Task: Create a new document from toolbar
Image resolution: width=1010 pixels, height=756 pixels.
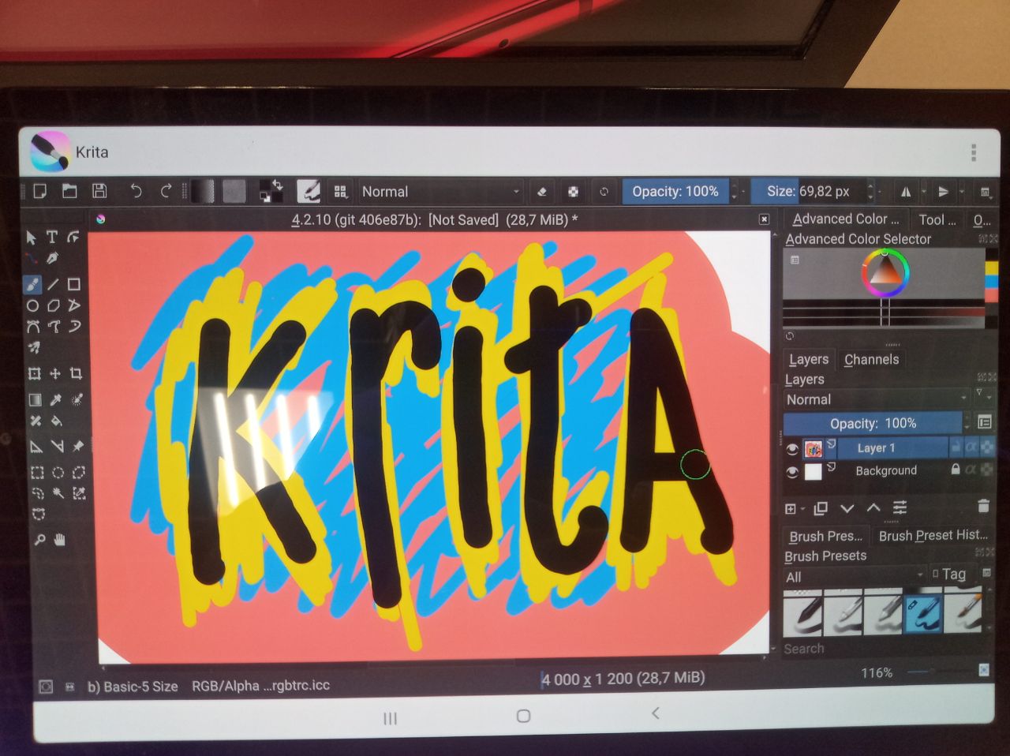Action: [39, 190]
